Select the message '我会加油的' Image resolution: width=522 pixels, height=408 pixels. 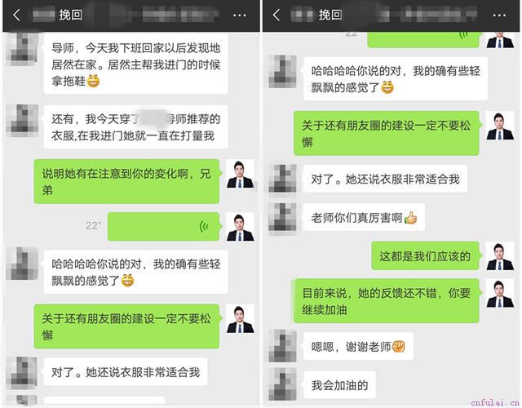tap(339, 385)
